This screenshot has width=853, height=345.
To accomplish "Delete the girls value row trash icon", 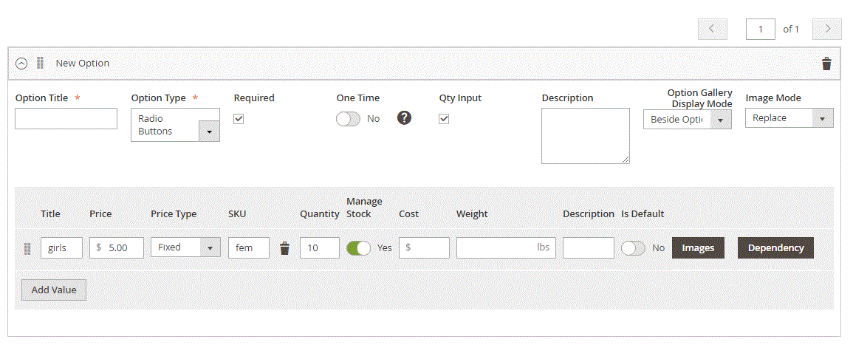I will 284,248.
